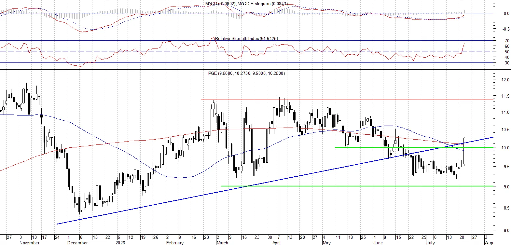Click the RSI 70 level label
This screenshot has height=245, width=511.
507,41
